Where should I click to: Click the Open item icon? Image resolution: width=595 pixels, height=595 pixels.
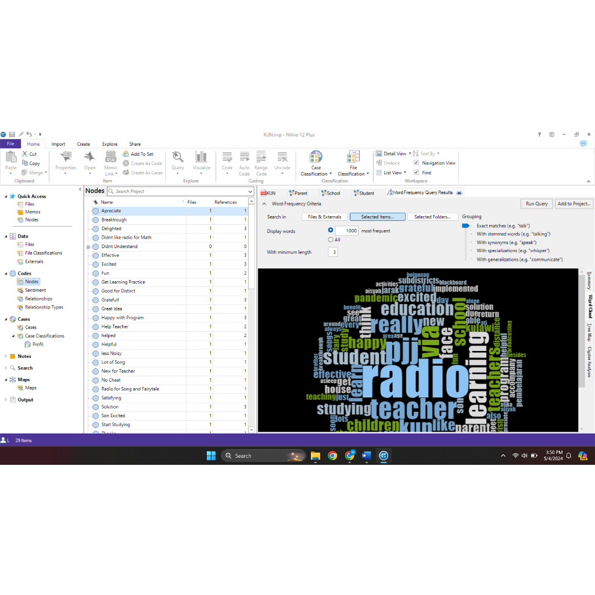(90, 157)
